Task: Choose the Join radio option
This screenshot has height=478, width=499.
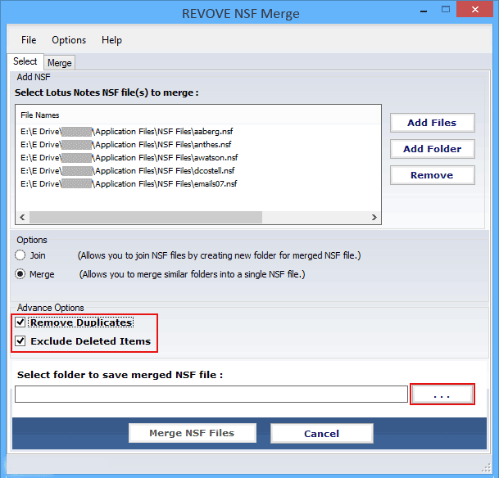Action: (x=20, y=255)
